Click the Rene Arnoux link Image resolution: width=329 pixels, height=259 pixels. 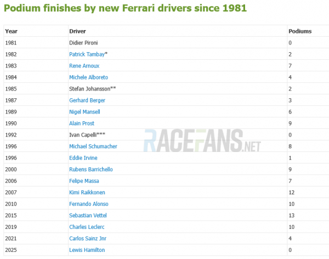(x=85, y=66)
